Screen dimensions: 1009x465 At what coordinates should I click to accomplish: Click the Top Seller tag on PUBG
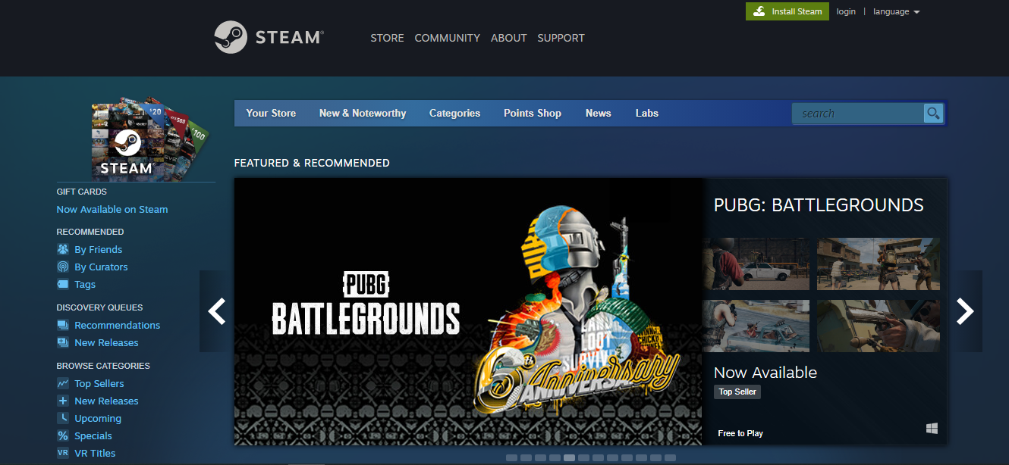(x=737, y=392)
